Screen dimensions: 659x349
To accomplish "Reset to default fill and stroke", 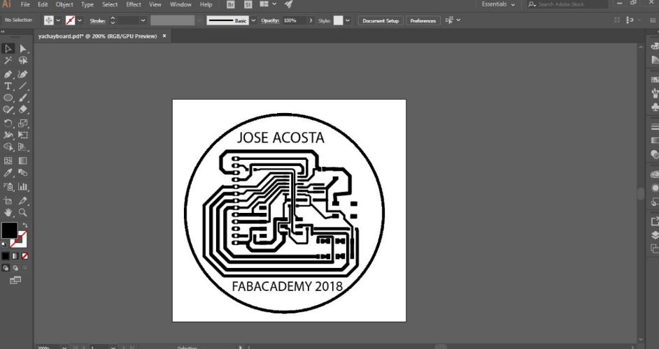I will point(4,244).
